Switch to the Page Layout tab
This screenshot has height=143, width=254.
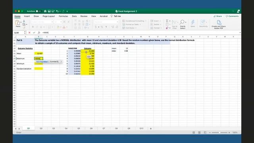pos(48,16)
